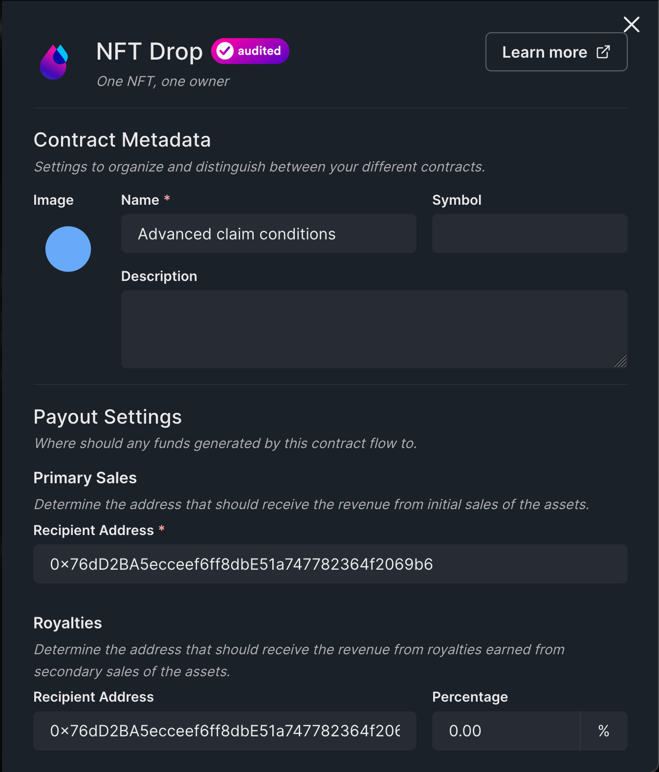Click the audited badge checkmark icon
Image resolution: width=659 pixels, height=772 pixels.
[225, 50]
